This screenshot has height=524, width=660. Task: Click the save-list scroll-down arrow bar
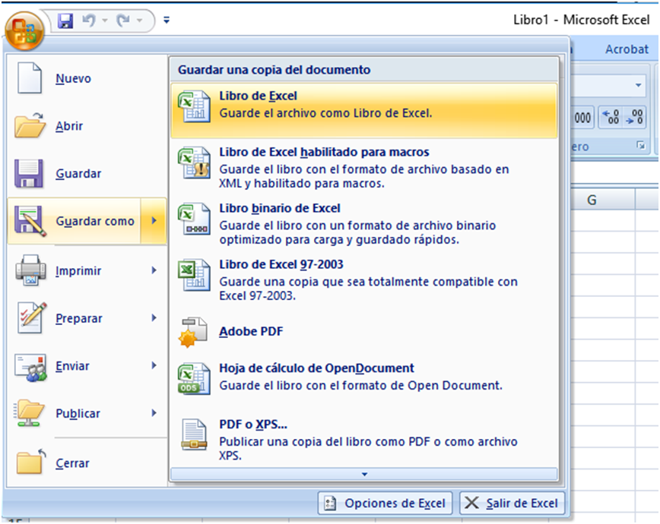pyautogui.click(x=364, y=474)
